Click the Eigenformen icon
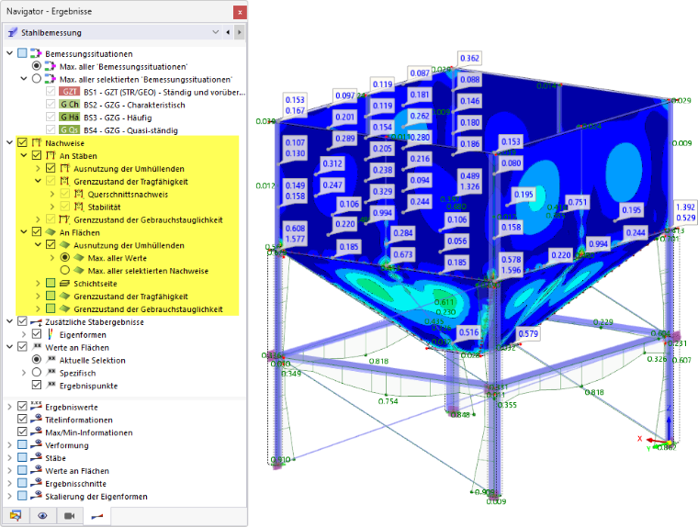Image resolution: width=698 pixels, height=527 pixels. click(51, 334)
